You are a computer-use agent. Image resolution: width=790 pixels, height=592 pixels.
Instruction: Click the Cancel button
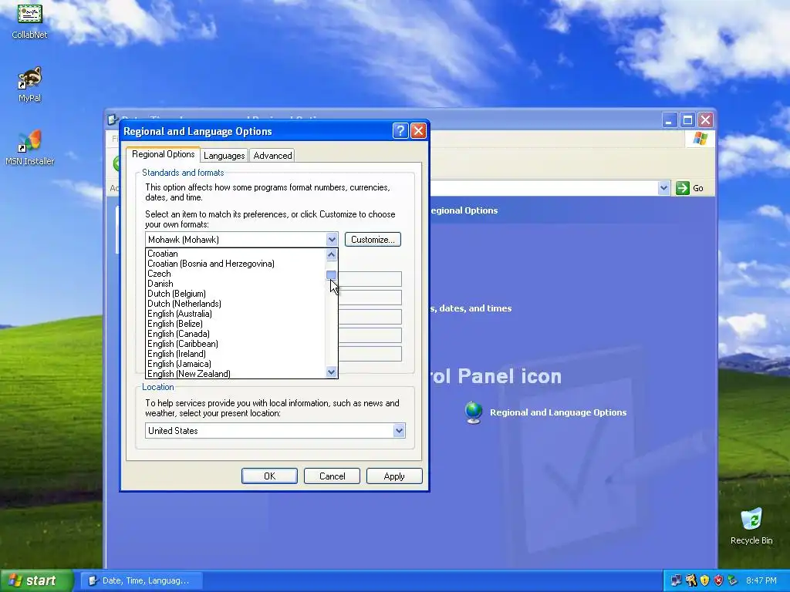(332, 476)
